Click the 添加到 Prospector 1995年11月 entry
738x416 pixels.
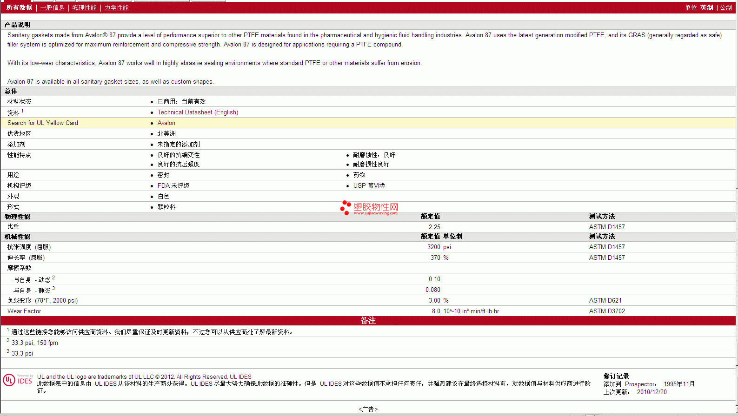[x=649, y=384]
